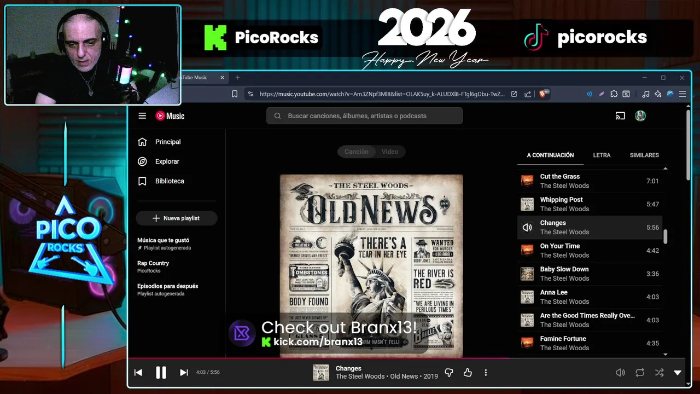Click the kick.com/branx13 overlay link
Viewport: 700px width, 394px height.
[312, 342]
